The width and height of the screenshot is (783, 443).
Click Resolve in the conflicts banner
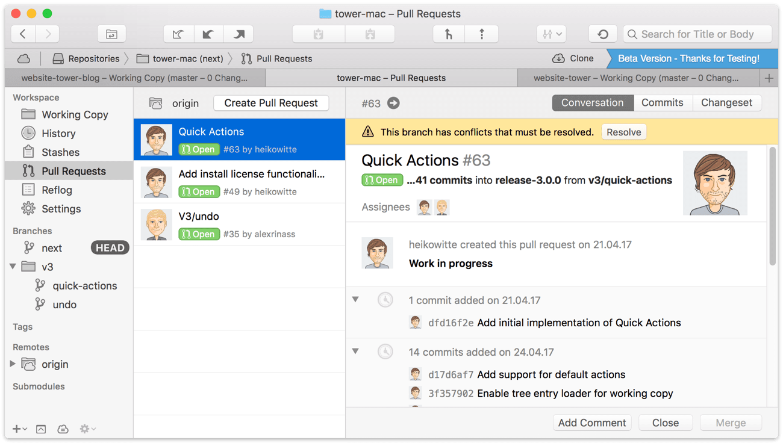623,132
